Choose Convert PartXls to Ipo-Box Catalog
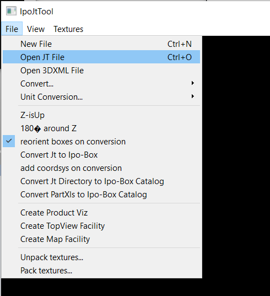Screen dimensions: 270x296 tap(101, 194)
